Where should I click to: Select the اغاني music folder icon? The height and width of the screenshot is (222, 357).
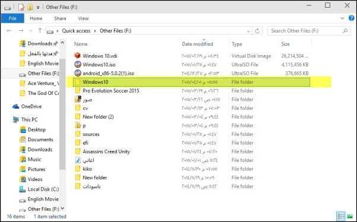tap(78, 160)
